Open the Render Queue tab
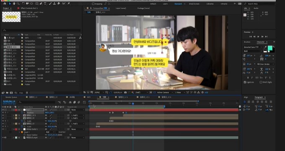 coord(11,97)
